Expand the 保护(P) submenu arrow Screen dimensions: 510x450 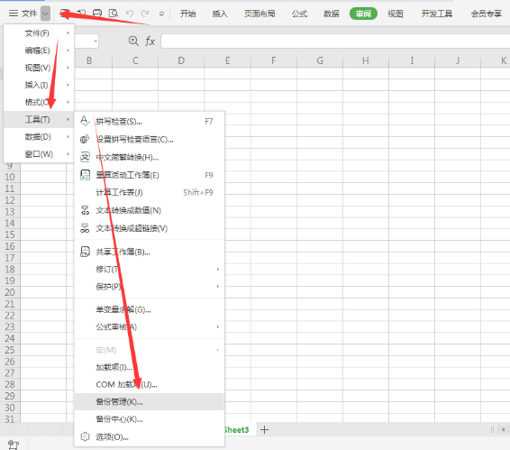coord(218,287)
